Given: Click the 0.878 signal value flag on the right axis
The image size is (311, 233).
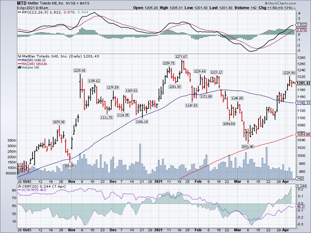Looking at the screenshot, I should [x=301, y=30].
